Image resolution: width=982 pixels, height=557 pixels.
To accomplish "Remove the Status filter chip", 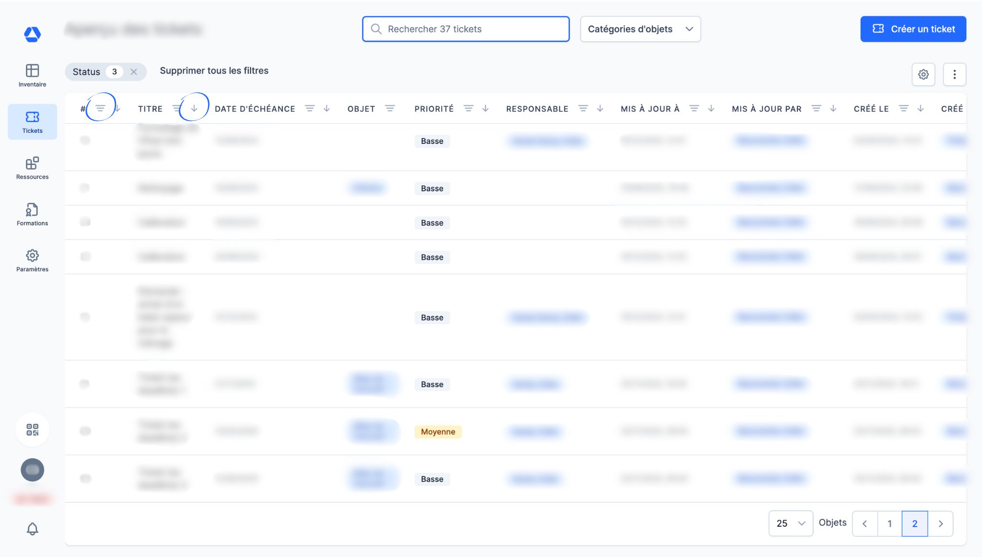I will coord(134,72).
